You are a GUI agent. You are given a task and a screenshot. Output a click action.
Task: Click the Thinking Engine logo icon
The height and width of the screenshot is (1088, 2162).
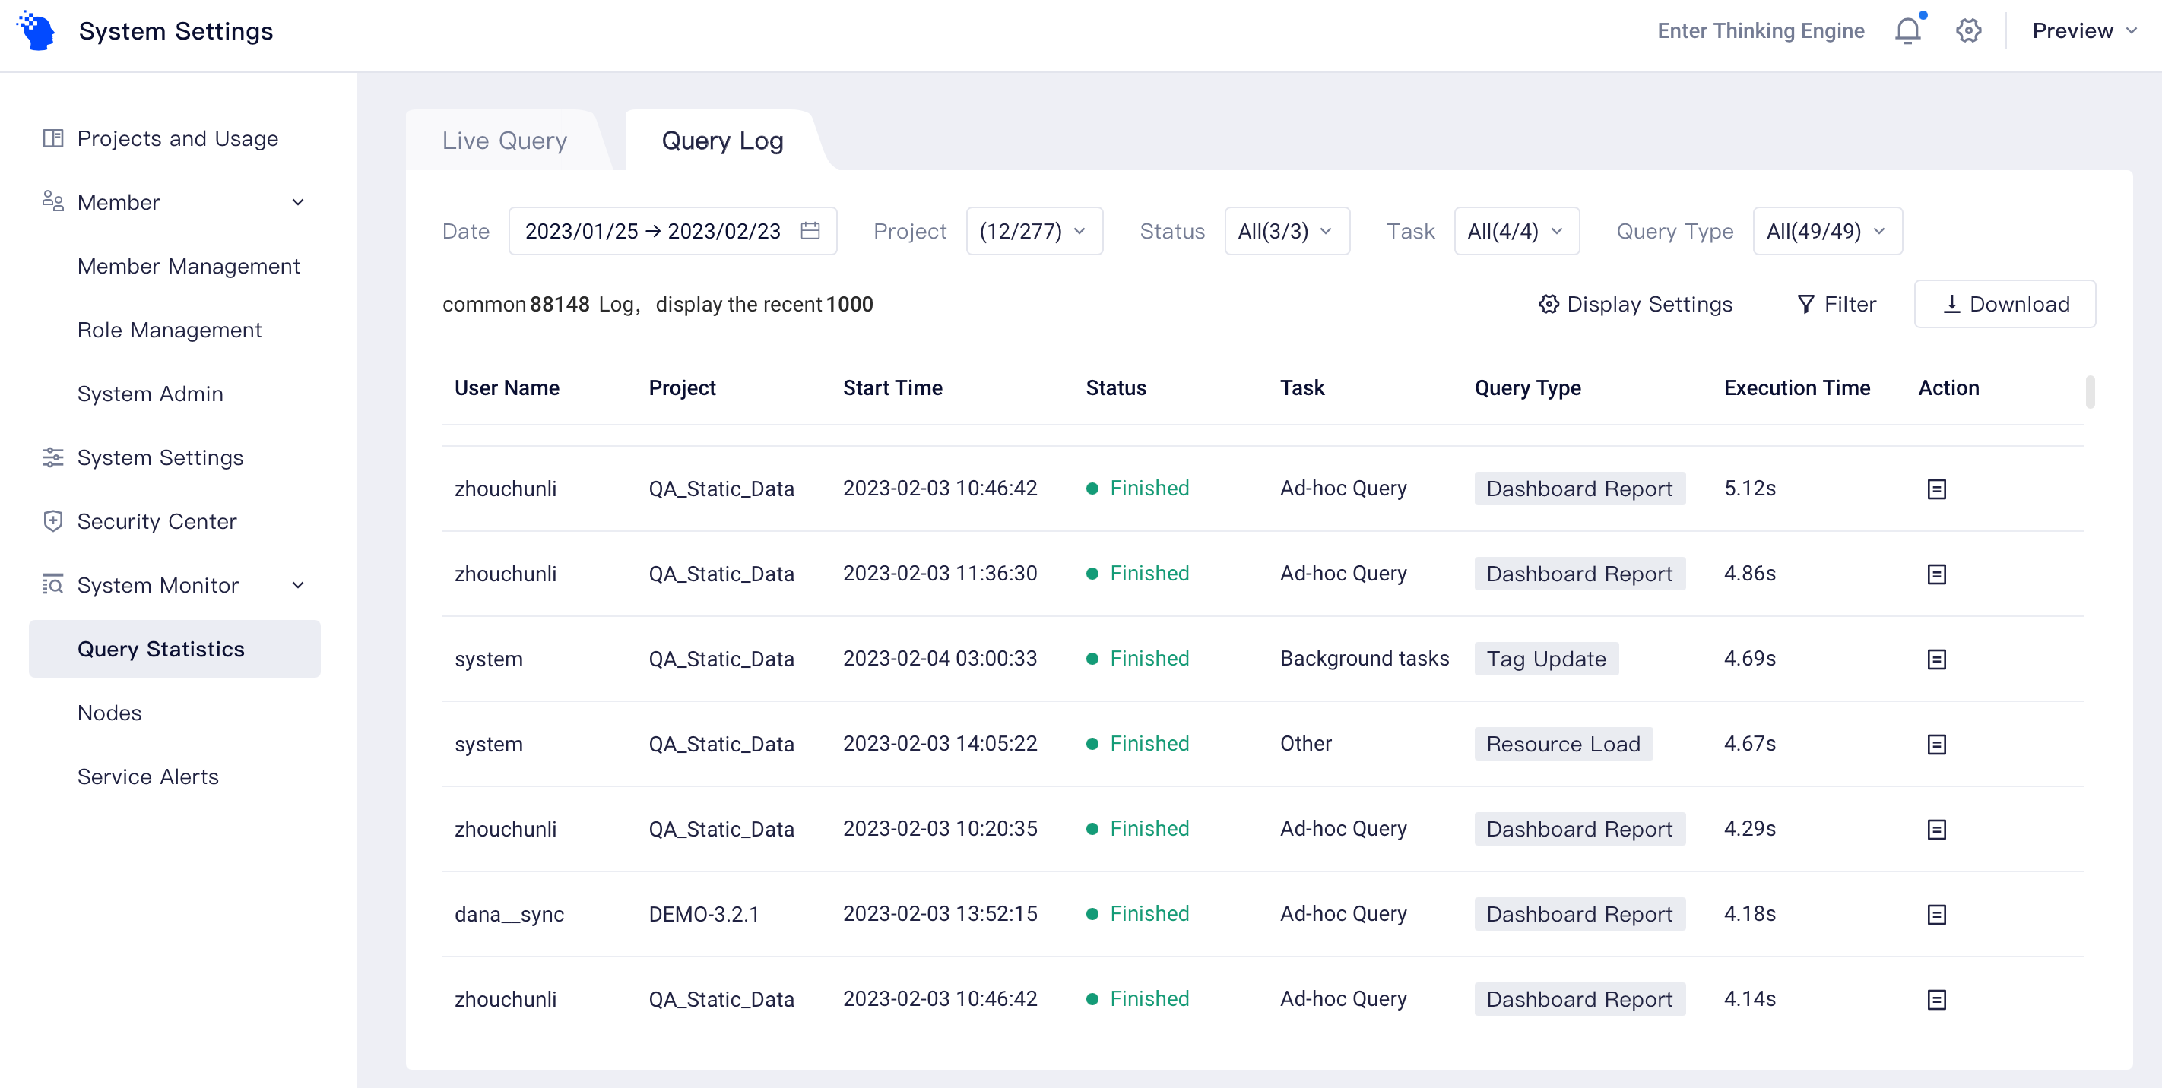click(36, 31)
